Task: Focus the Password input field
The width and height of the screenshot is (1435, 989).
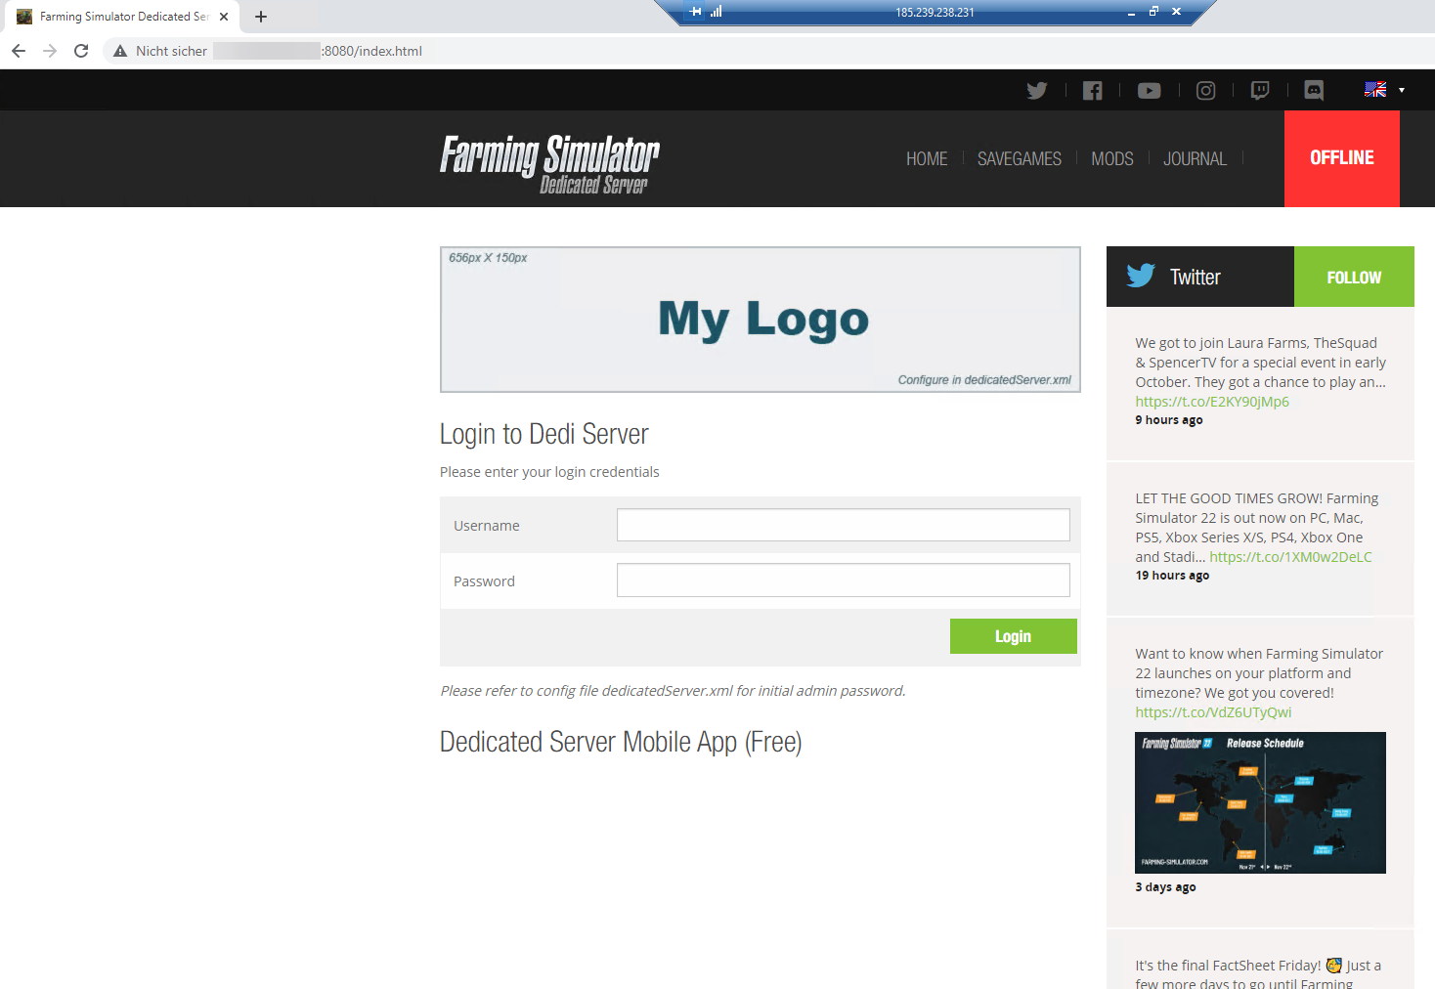Action: coord(844,580)
